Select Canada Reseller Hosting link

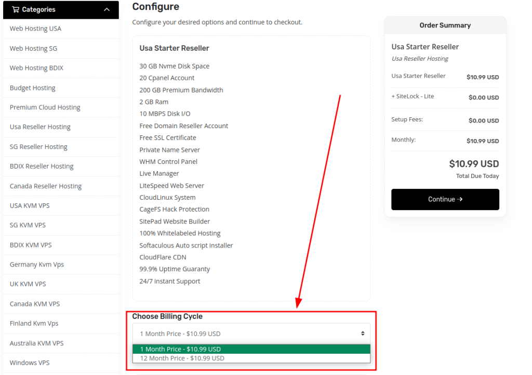click(46, 186)
